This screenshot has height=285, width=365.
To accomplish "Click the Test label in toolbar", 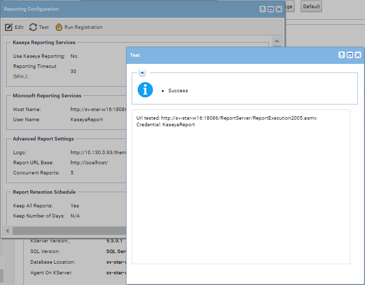I will tap(44, 27).
